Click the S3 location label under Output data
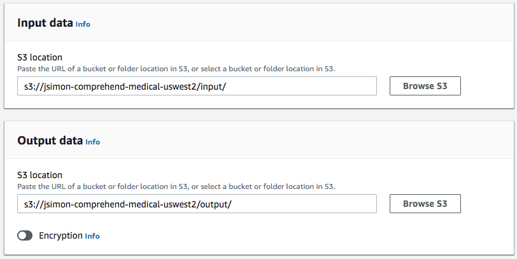Image resolution: width=517 pixels, height=259 pixels. coord(39,174)
